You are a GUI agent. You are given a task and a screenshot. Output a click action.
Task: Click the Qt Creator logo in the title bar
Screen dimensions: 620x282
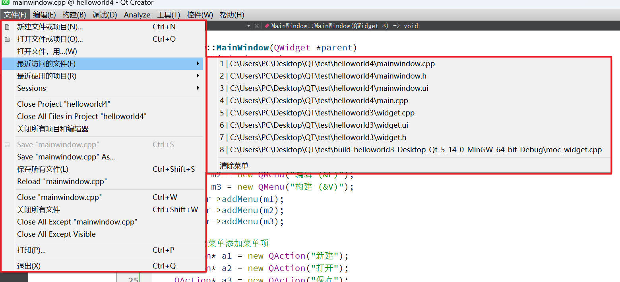click(5, 3)
